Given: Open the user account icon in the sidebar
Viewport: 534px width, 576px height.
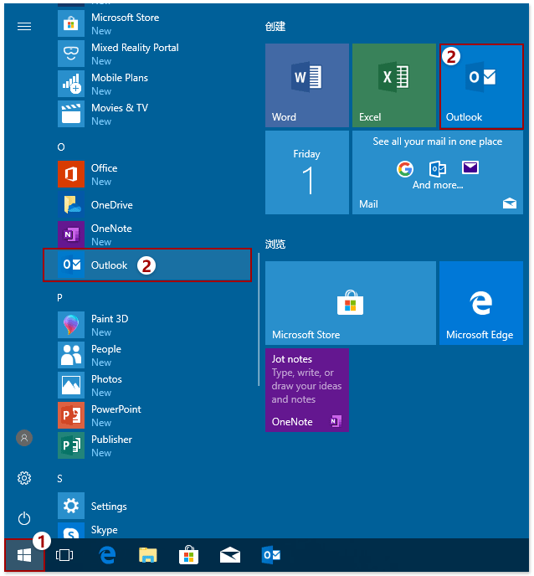Looking at the screenshot, I should [24, 438].
